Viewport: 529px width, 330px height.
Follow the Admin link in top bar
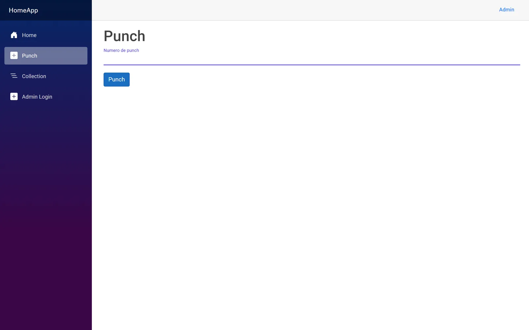pos(507,10)
